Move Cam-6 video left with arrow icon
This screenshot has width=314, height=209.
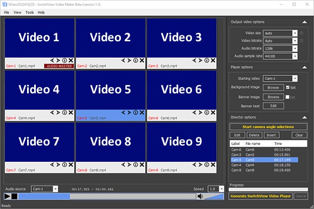[x=194, y=112]
